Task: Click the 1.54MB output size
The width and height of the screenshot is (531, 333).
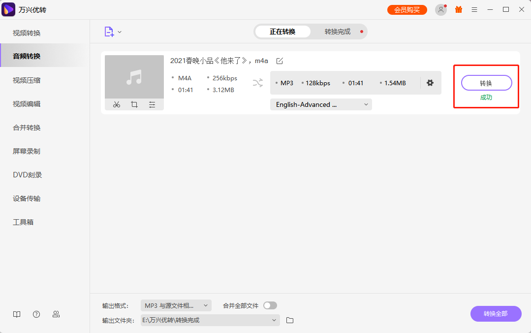Action: 395,83
